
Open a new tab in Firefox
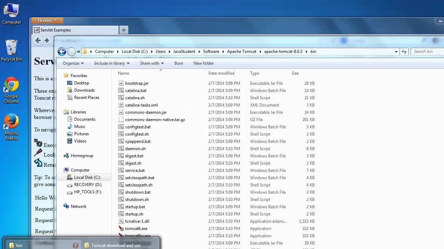click(x=124, y=30)
